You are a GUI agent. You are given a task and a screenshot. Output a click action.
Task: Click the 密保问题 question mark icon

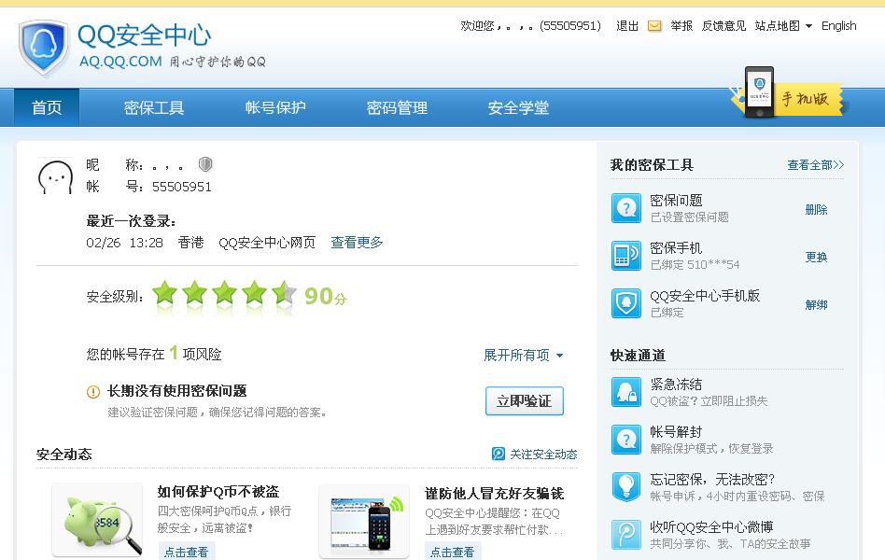point(625,208)
